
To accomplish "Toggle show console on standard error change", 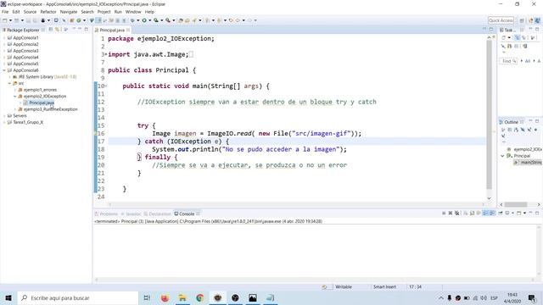I will 492,213.
